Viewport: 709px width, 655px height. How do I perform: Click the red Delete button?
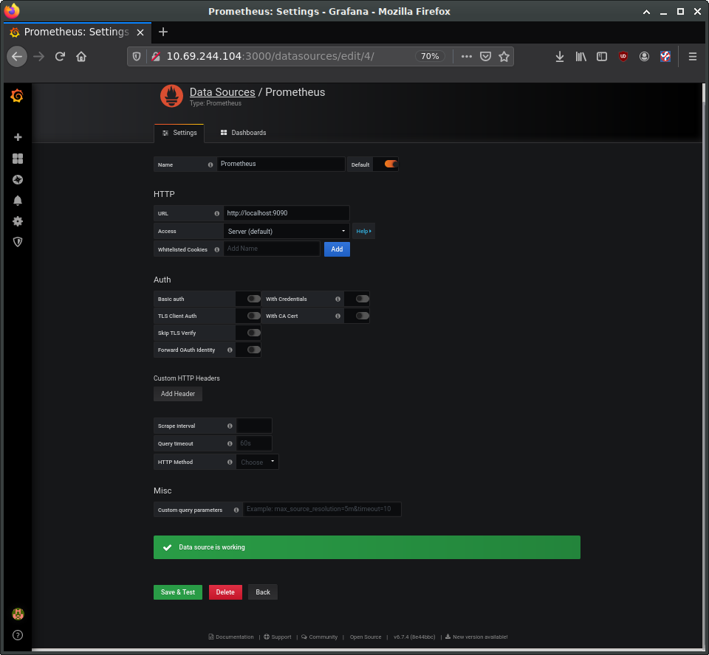point(225,592)
